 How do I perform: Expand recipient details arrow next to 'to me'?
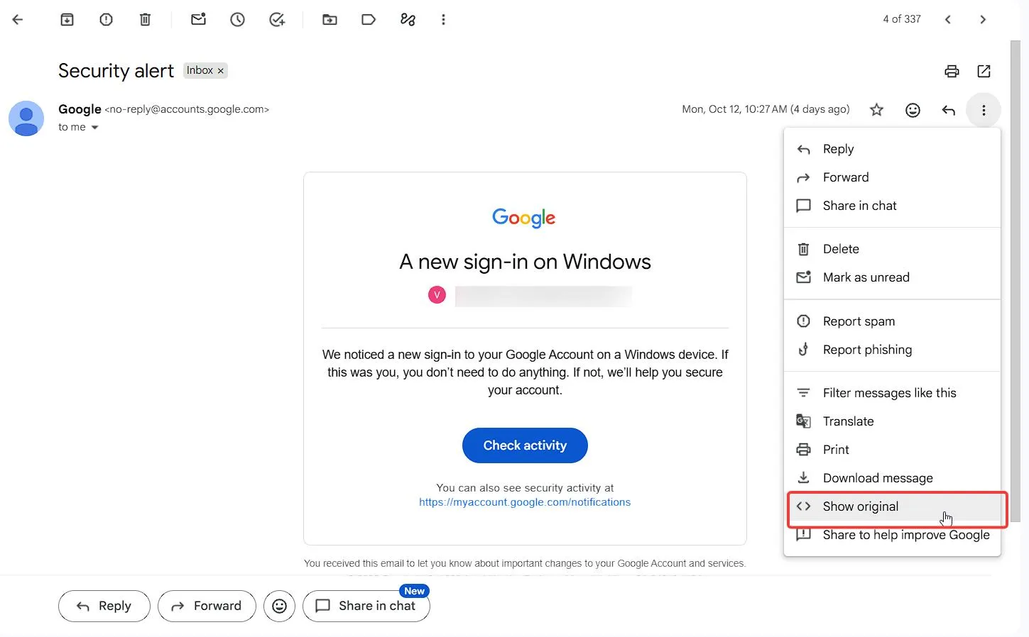[x=94, y=128]
